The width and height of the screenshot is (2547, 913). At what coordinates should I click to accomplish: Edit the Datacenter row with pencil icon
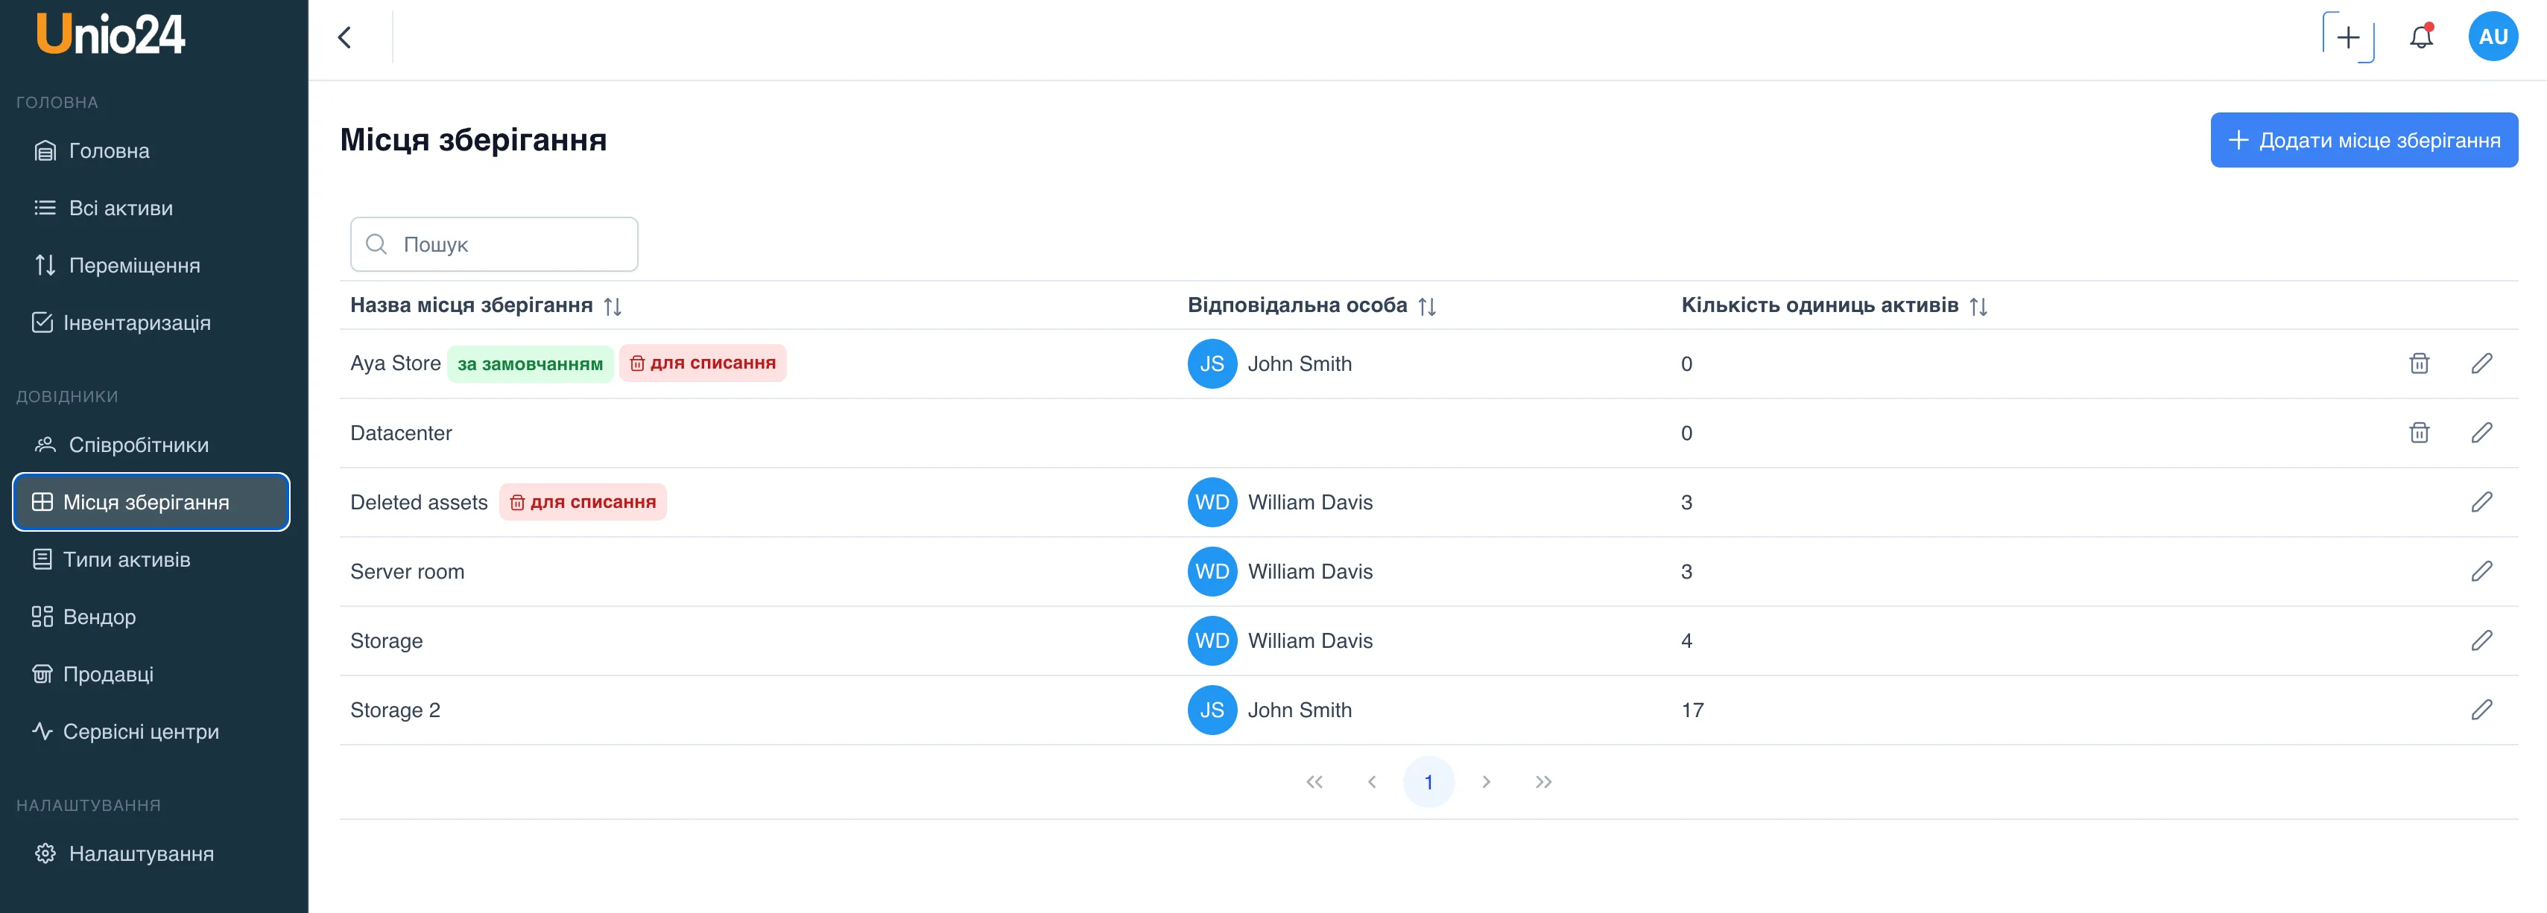click(2481, 433)
